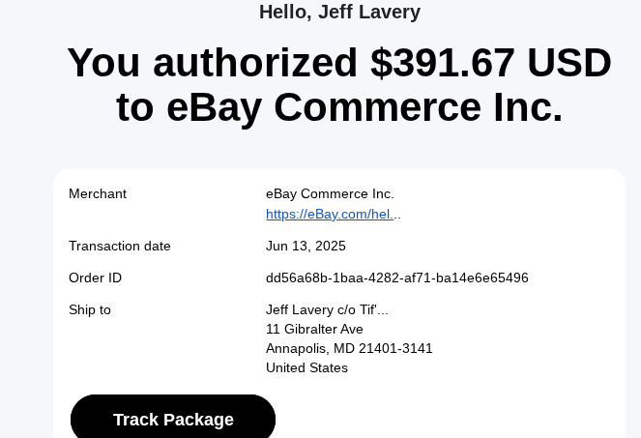Open the eBay.com help link

tap(329, 214)
